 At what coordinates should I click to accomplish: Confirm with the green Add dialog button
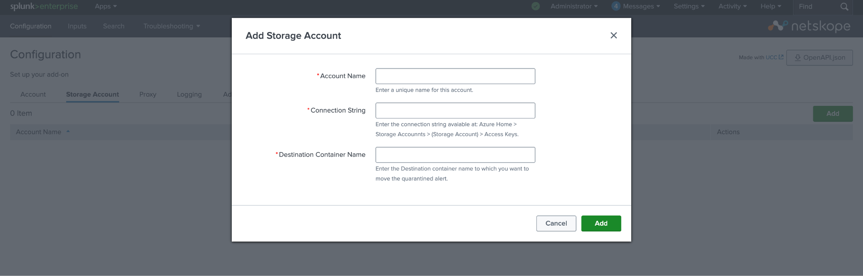tap(601, 223)
